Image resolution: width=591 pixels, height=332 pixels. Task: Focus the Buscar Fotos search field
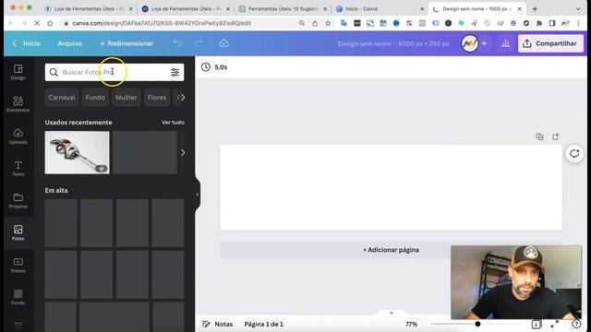[x=115, y=72]
